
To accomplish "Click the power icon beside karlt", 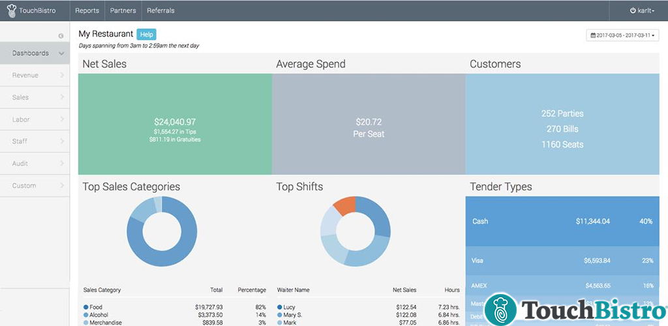I will 633,10.
